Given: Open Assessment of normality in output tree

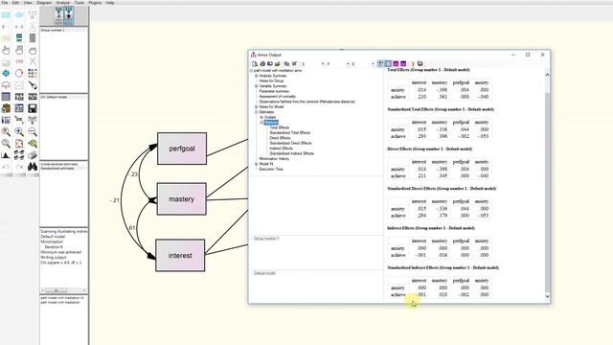Looking at the screenshot, I should (277, 96).
